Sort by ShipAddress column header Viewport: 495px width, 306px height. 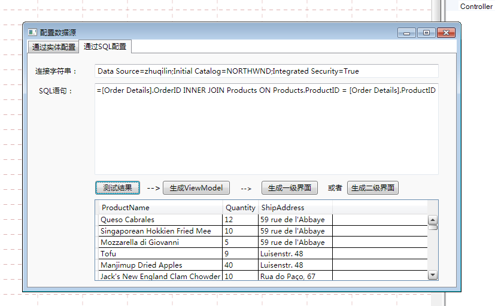point(296,207)
